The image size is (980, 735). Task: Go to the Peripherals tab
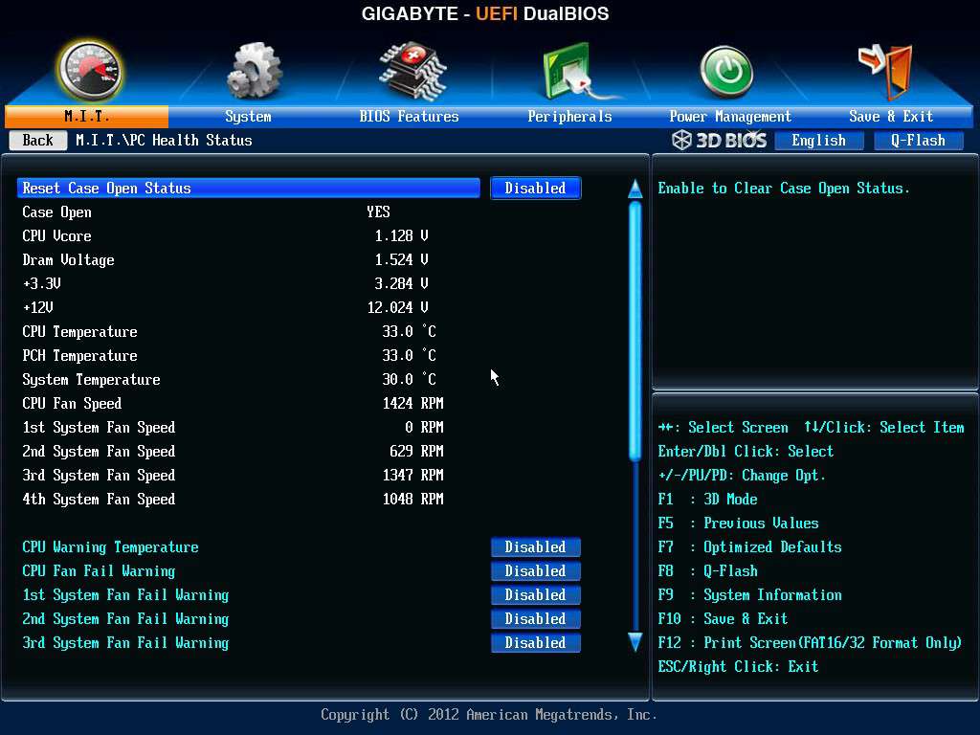click(569, 116)
